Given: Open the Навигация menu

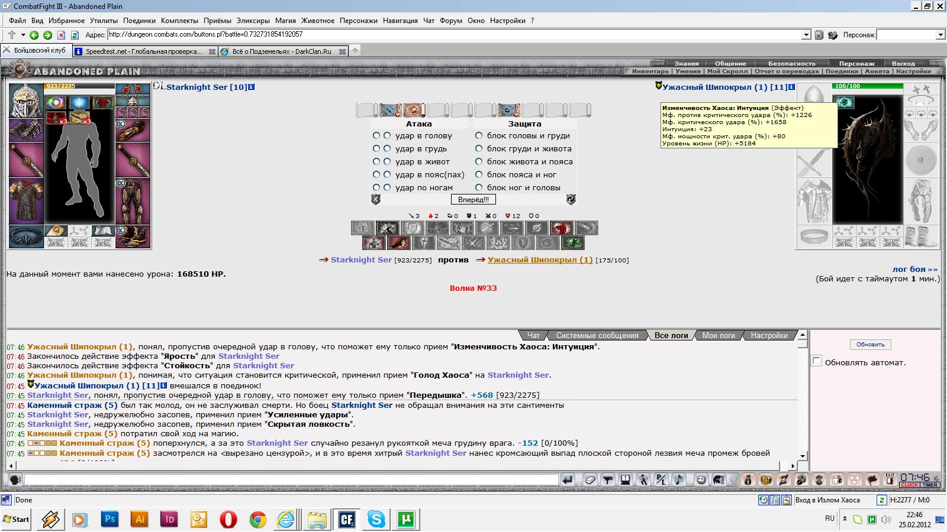Looking at the screenshot, I should tap(400, 21).
